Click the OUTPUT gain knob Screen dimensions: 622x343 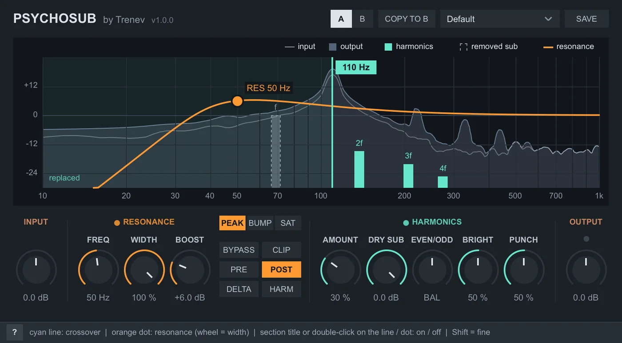click(586, 269)
